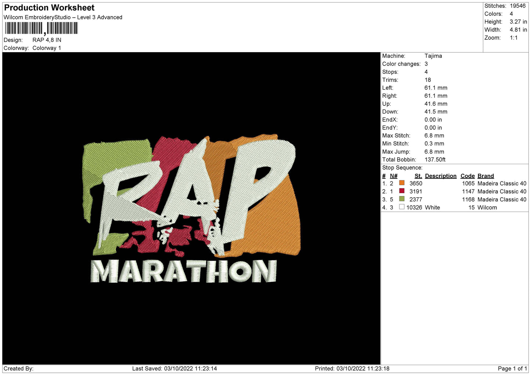
Task: Click design name 'RAP 4,8 IN'
Action: 47,40
